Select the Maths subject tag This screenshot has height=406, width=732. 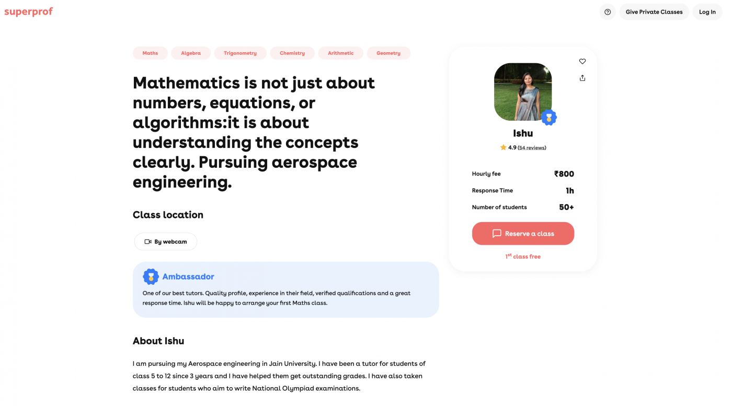pyautogui.click(x=150, y=53)
